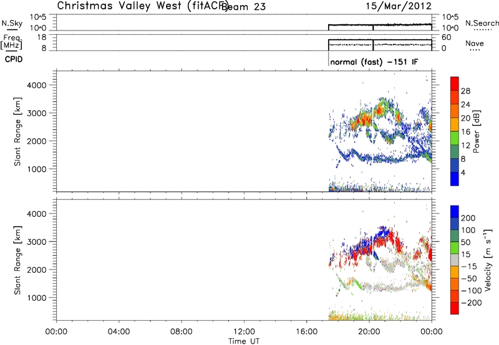
Task: Click '3000' on the velocity panel range axis
Action: [x=36, y=242]
